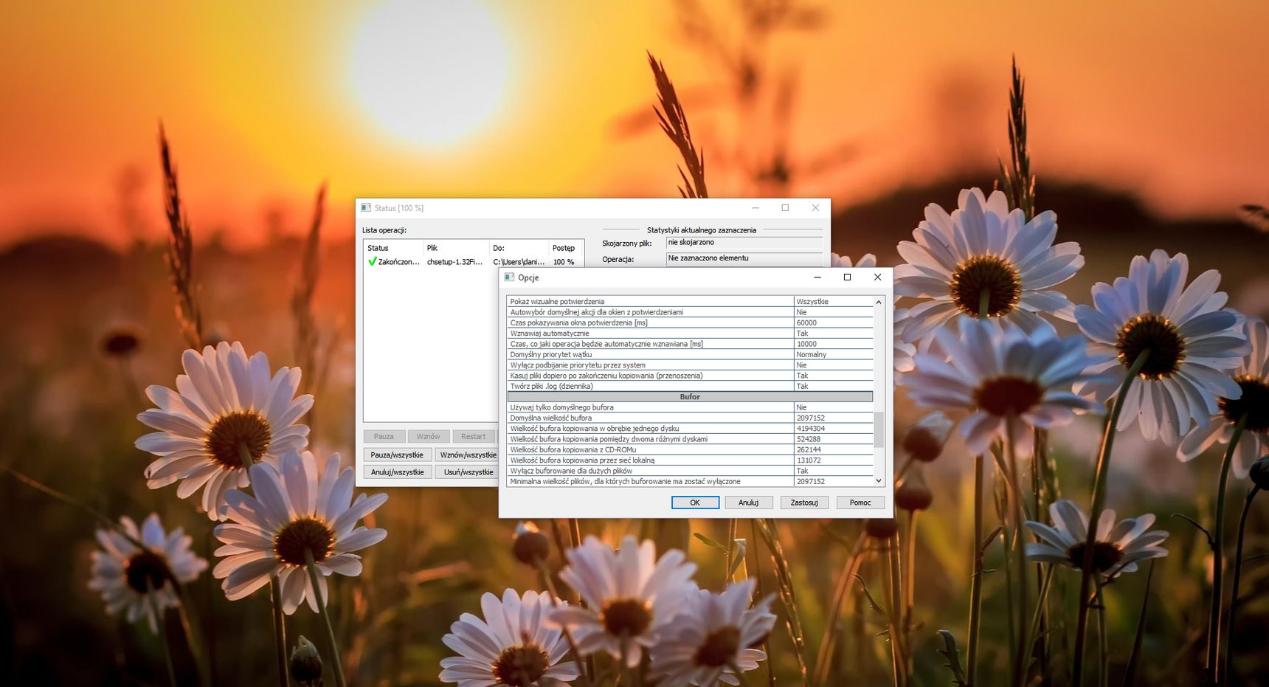1269x687 pixels.
Task: Click the '100 %' progress cell
Action: coord(564,262)
